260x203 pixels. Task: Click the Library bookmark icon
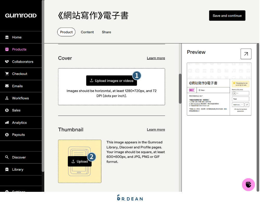pyautogui.click(x=7, y=169)
